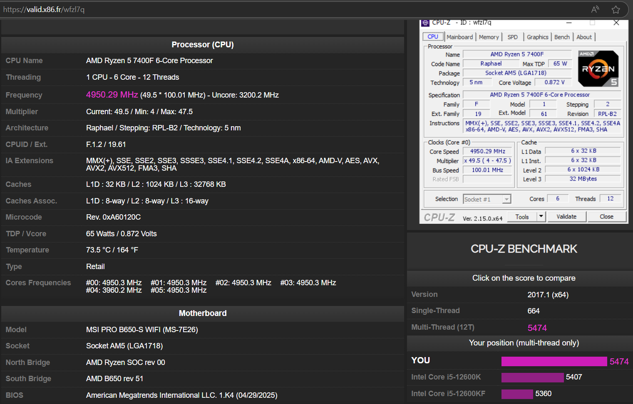Click the YOU benchmark bar
Image resolution: width=633 pixels, height=404 pixels.
point(554,361)
